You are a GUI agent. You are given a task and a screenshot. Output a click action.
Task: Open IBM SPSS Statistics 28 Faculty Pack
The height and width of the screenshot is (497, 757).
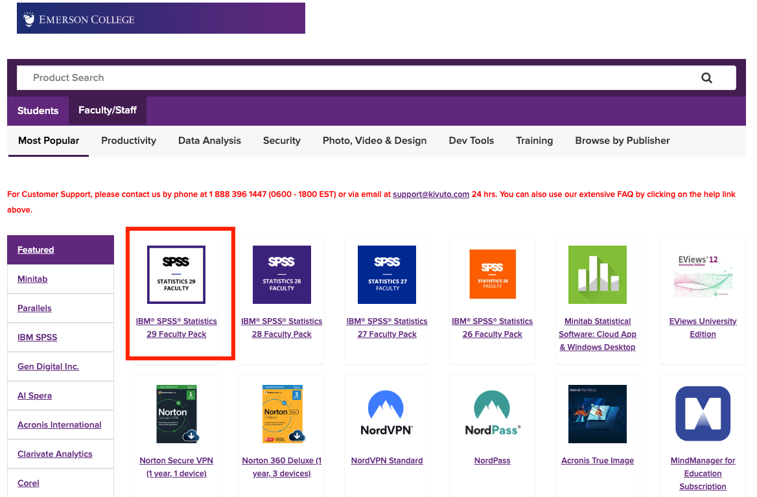(281, 327)
